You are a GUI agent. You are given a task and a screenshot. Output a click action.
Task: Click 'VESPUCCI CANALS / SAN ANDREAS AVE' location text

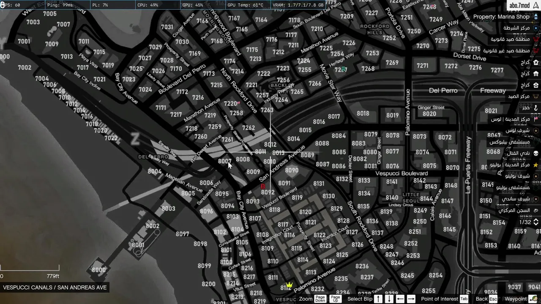point(55,288)
